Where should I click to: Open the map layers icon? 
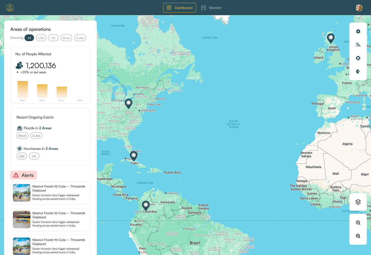tap(358, 202)
